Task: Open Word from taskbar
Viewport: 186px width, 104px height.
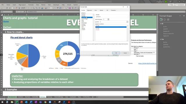Action: pos(31,102)
